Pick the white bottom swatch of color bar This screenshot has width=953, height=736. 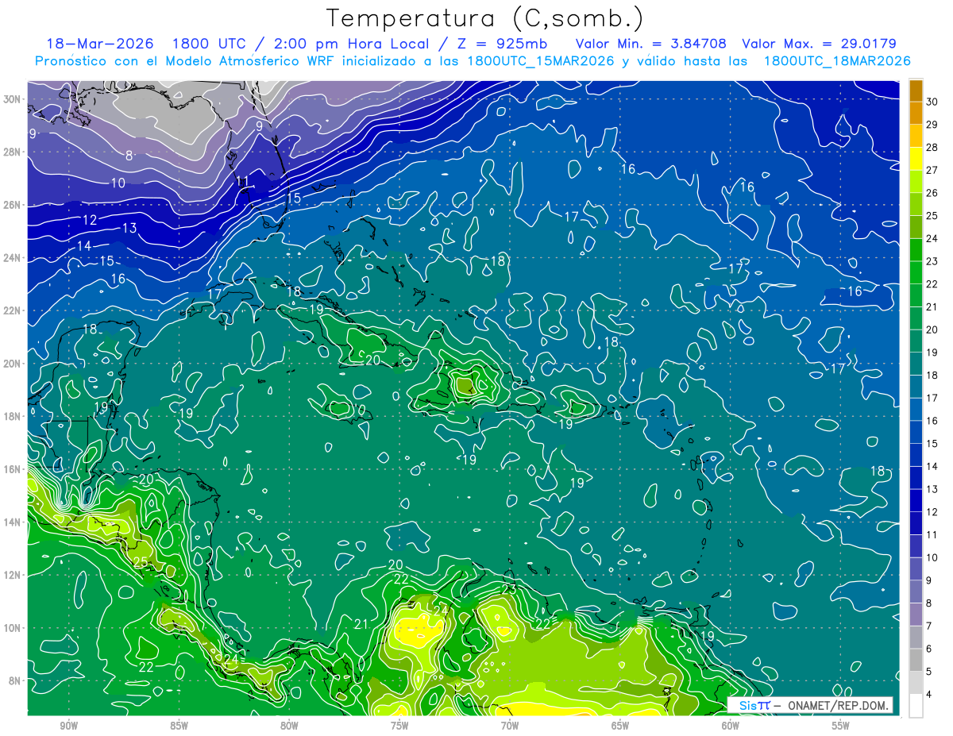tap(916, 706)
